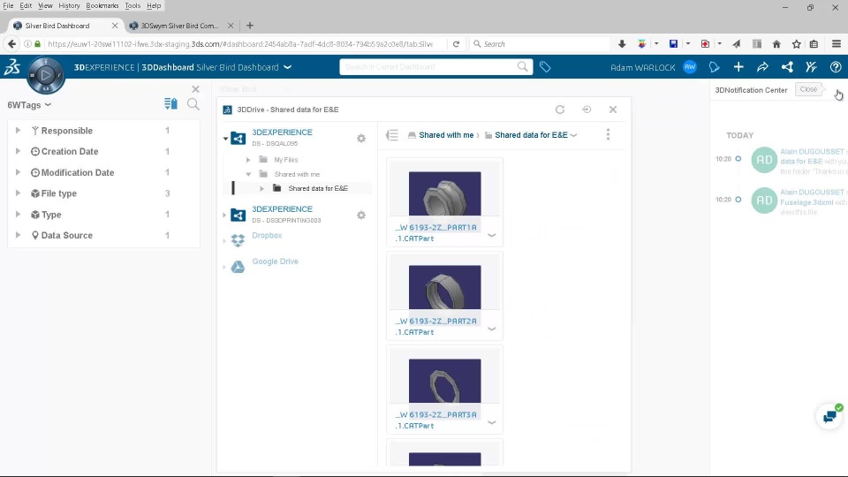Click the browser URL address bar
This screenshot has width=848, height=477.
point(240,44)
